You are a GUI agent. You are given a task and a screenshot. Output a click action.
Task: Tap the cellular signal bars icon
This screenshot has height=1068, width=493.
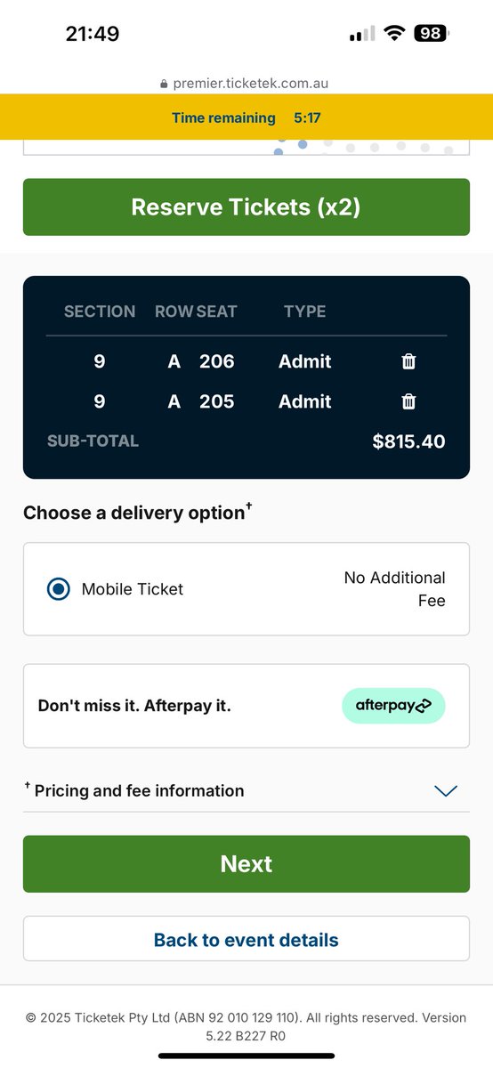point(362,34)
